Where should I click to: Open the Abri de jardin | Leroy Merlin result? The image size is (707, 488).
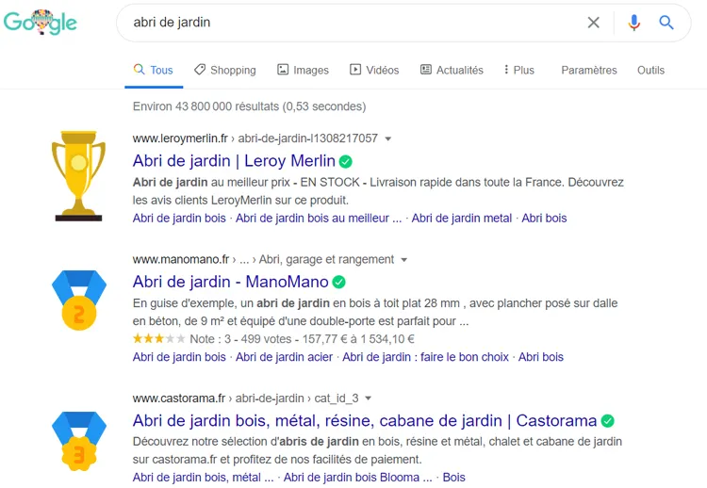(x=234, y=161)
